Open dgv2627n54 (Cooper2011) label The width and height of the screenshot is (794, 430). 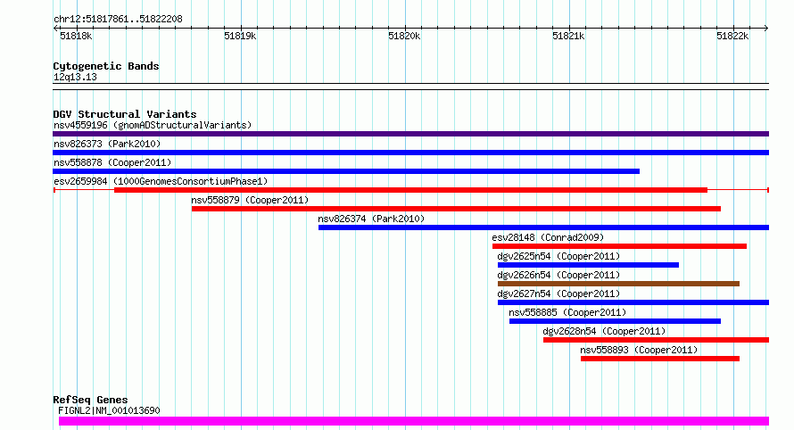[x=558, y=294]
